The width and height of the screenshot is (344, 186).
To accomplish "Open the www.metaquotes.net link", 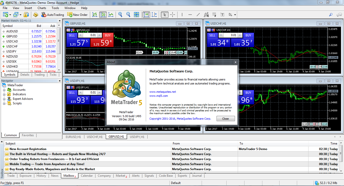I will [x=163, y=92].
